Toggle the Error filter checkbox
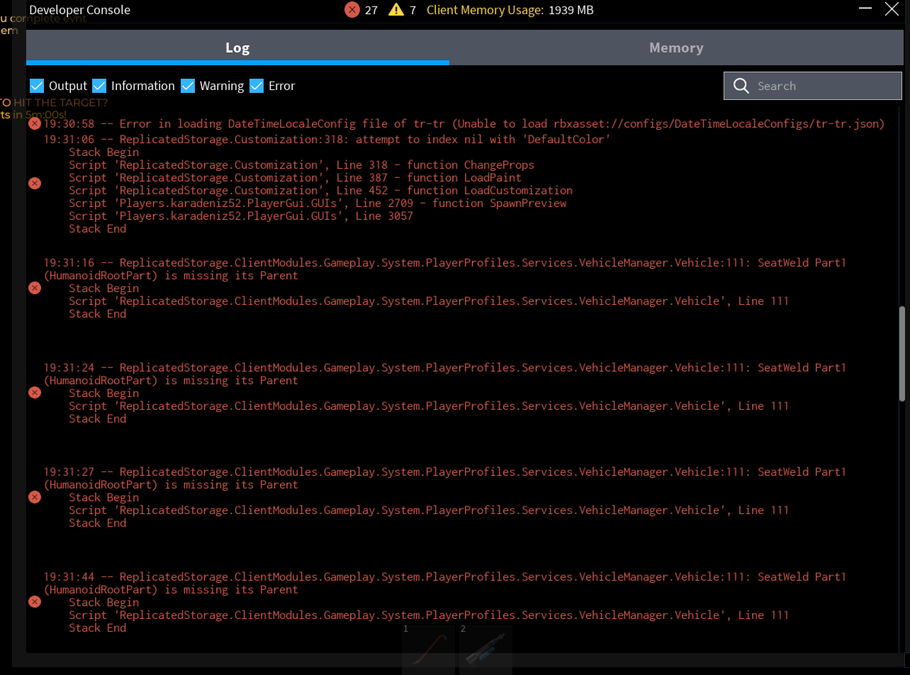This screenshot has height=675, width=910. (257, 86)
